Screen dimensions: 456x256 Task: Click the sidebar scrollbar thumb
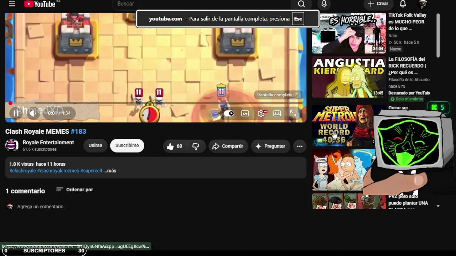(x=438, y=35)
